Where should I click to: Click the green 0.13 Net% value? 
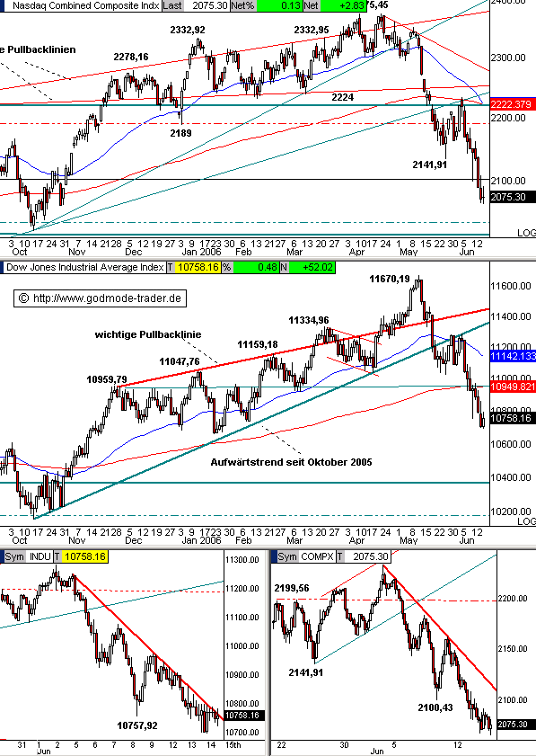tap(280, 5)
